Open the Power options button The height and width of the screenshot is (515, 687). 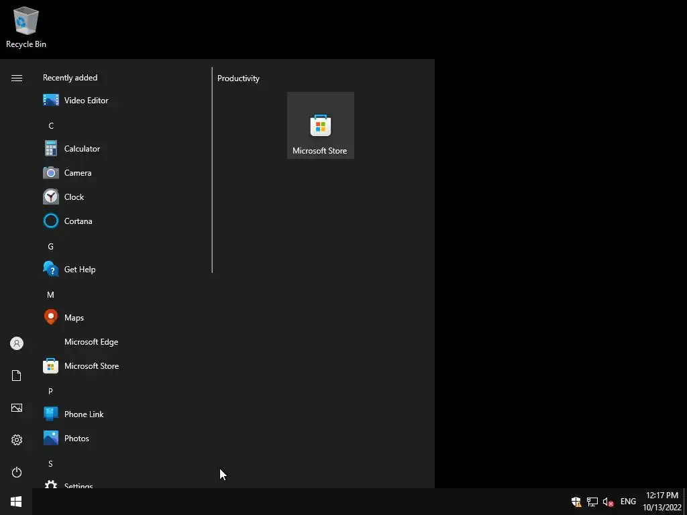click(x=17, y=472)
